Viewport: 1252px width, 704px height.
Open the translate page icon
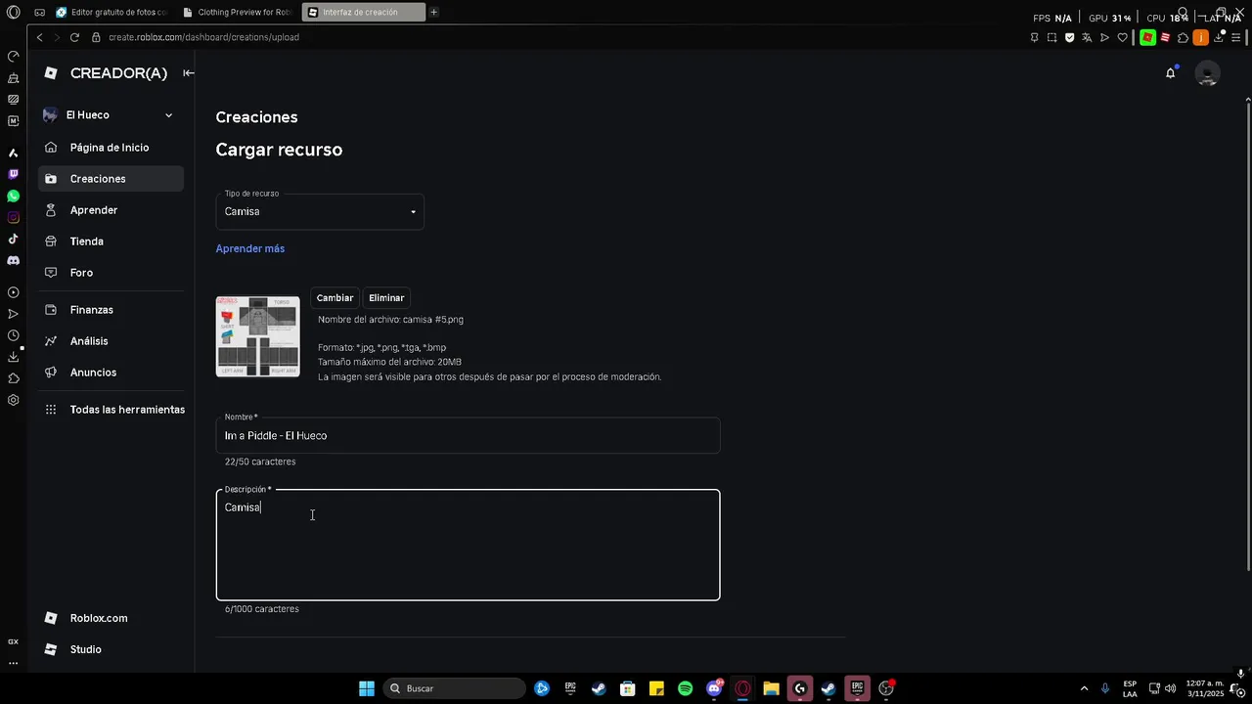point(1087,37)
